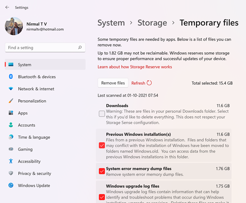This screenshot has height=203, width=246.
Task: Go to Network & internet settings
Action: pyautogui.click(x=45, y=89)
